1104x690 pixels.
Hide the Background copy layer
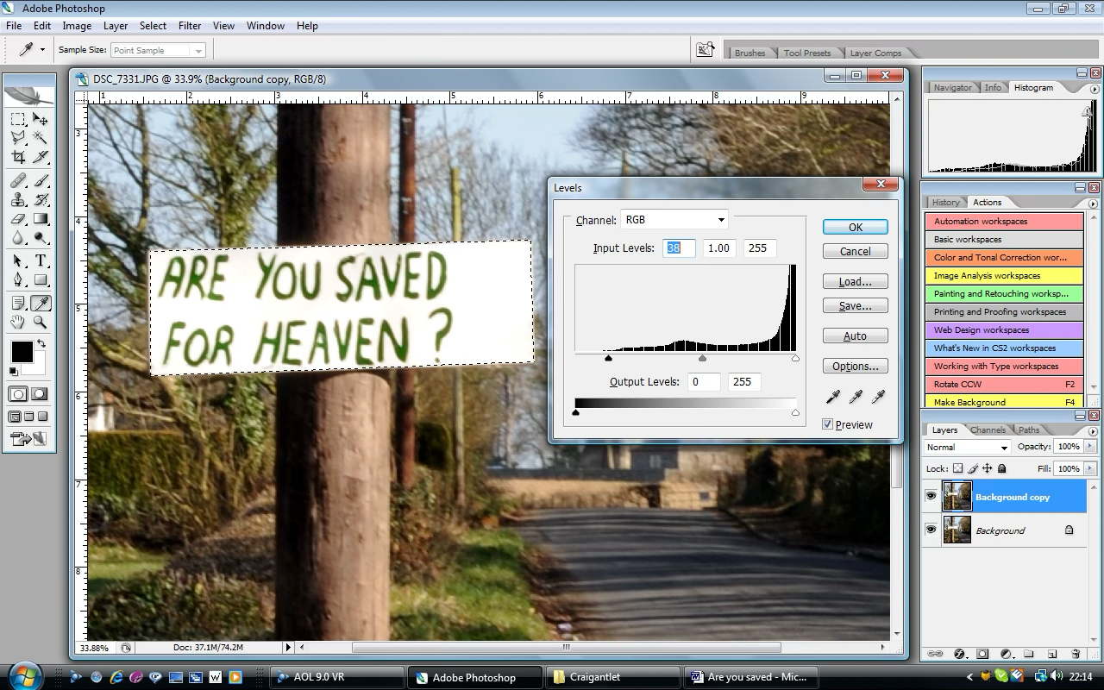point(931,496)
